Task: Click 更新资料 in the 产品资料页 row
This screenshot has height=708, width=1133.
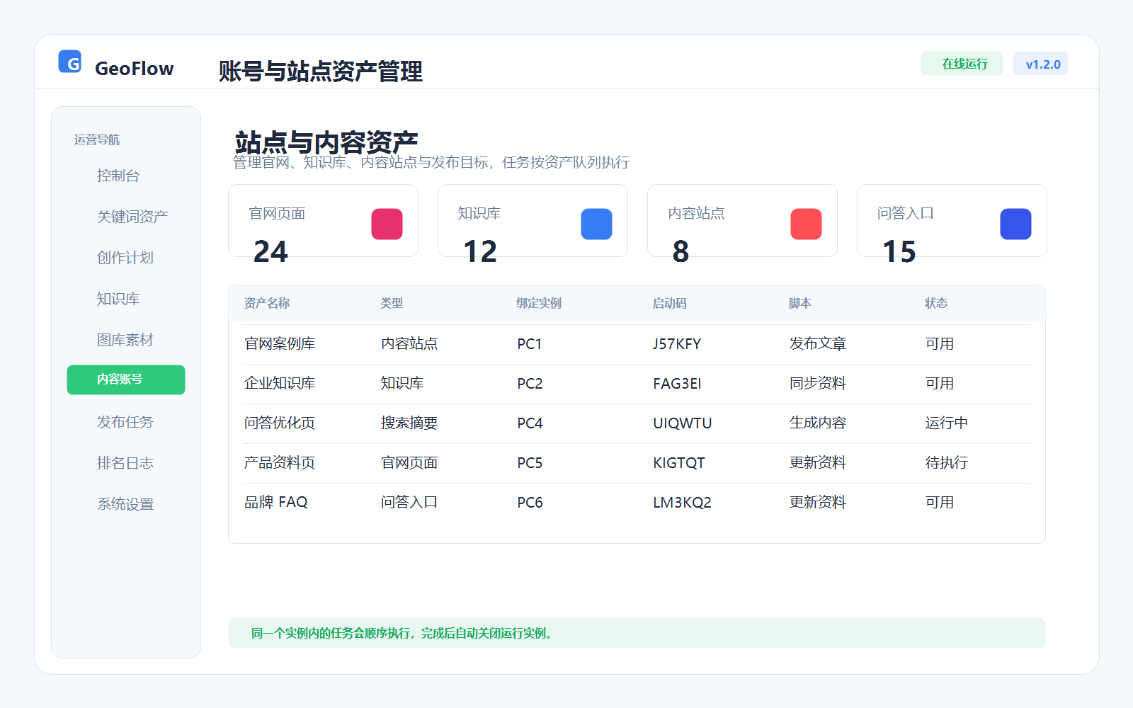Action: point(818,463)
